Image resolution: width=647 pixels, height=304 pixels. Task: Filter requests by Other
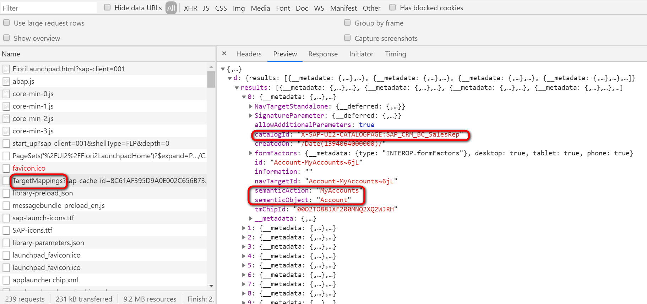tap(371, 8)
